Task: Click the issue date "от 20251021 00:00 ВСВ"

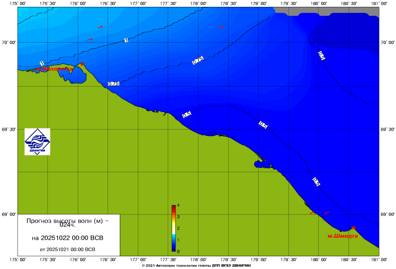Action: (x=68, y=249)
